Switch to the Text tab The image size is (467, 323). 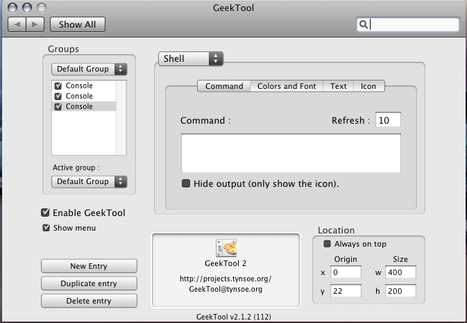click(x=339, y=86)
